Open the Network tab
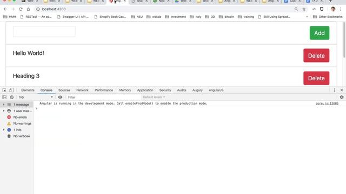This screenshot has width=346, height=194. pos(82,90)
